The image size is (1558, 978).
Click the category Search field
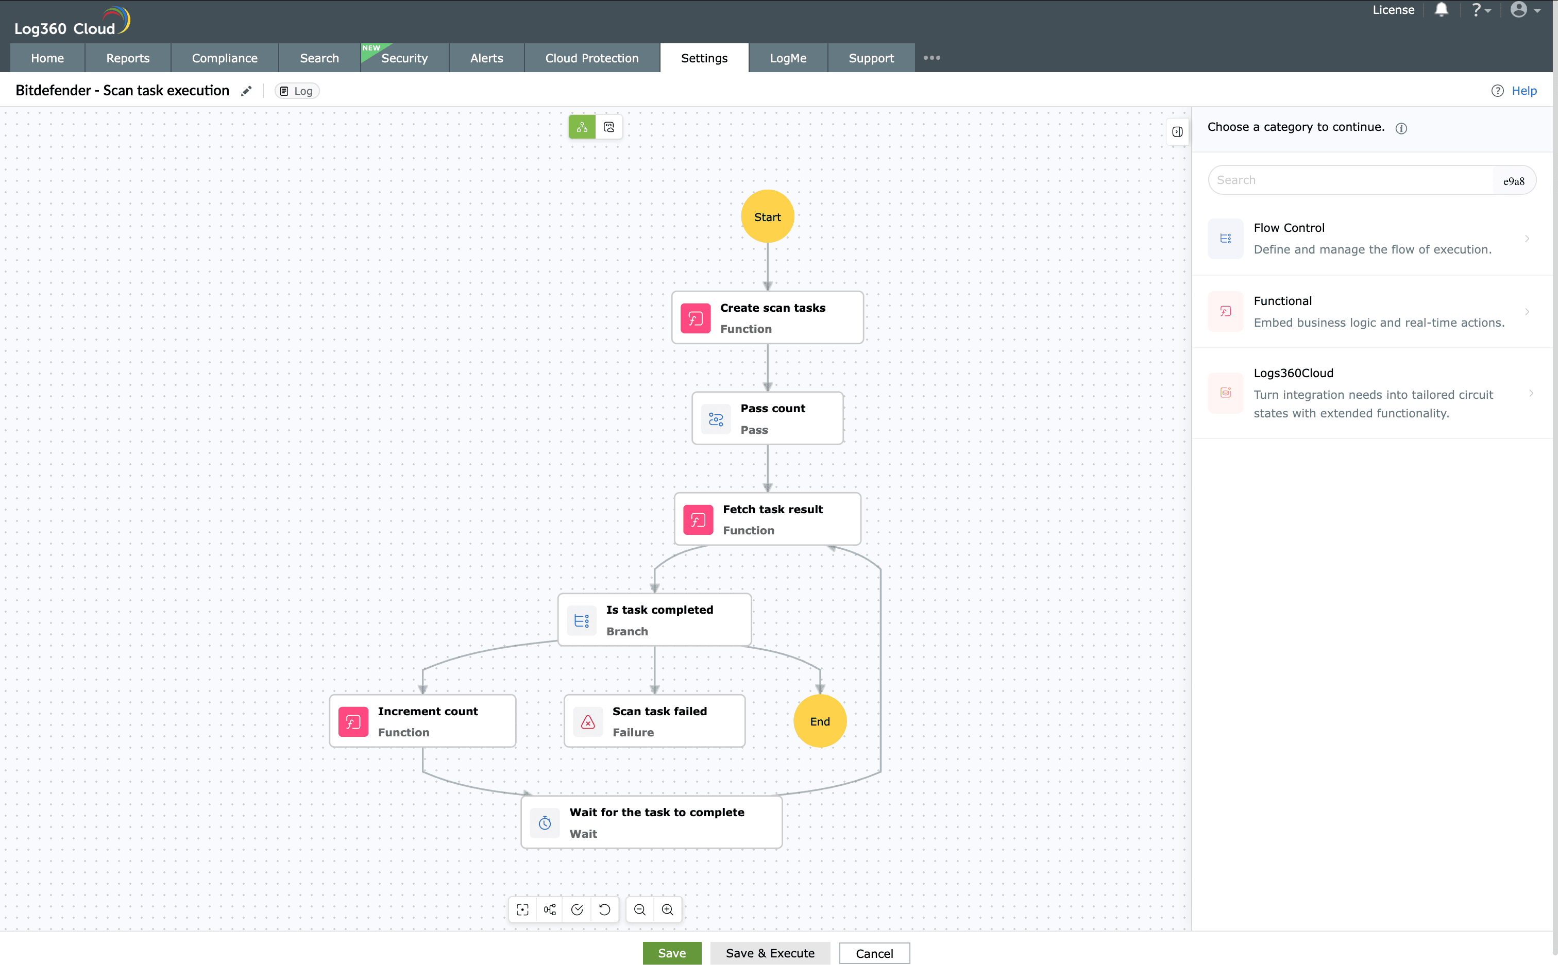coord(1371,180)
